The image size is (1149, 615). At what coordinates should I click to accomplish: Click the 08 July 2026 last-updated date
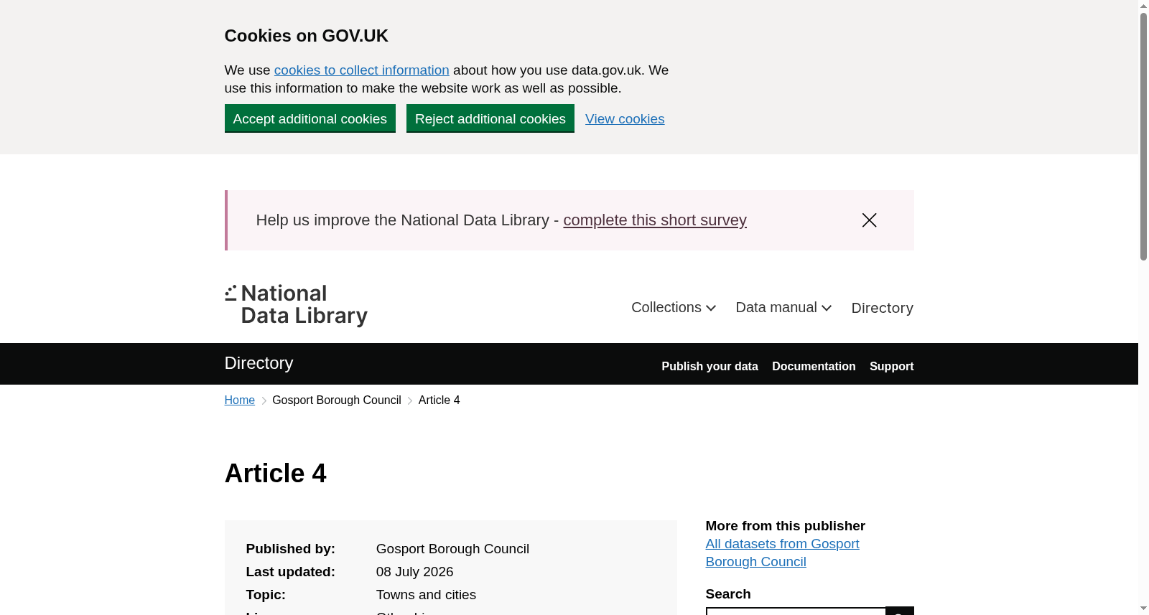tap(415, 572)
